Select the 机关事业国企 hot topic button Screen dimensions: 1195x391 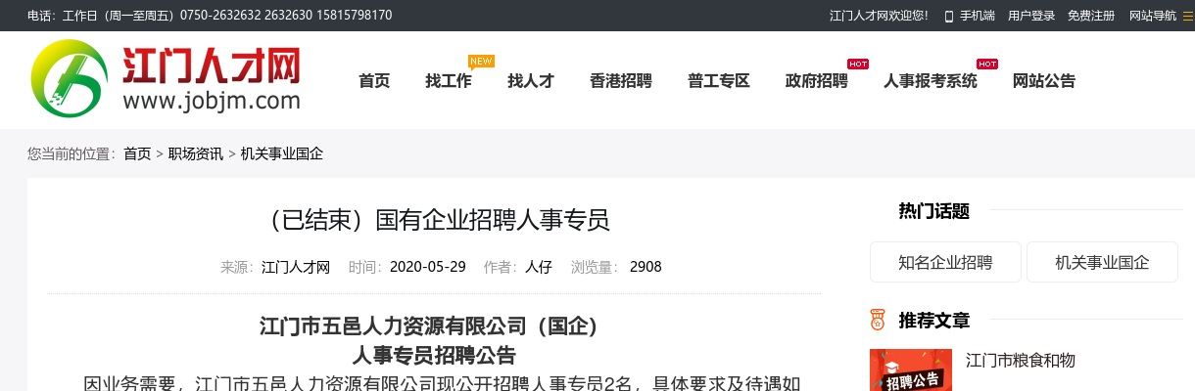click(1102, 262)
